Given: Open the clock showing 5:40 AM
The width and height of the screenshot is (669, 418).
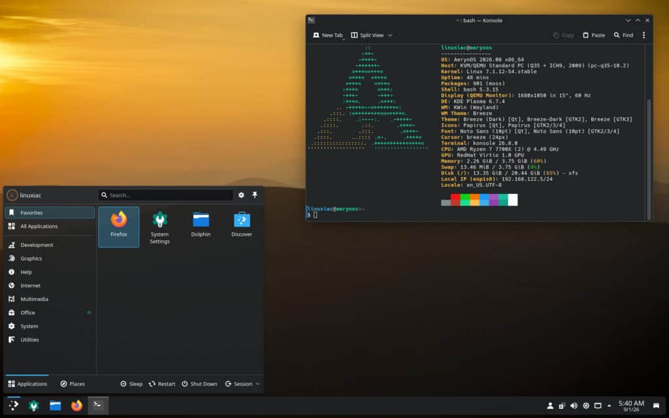Looking at the screenshot, I should point(631,406).
